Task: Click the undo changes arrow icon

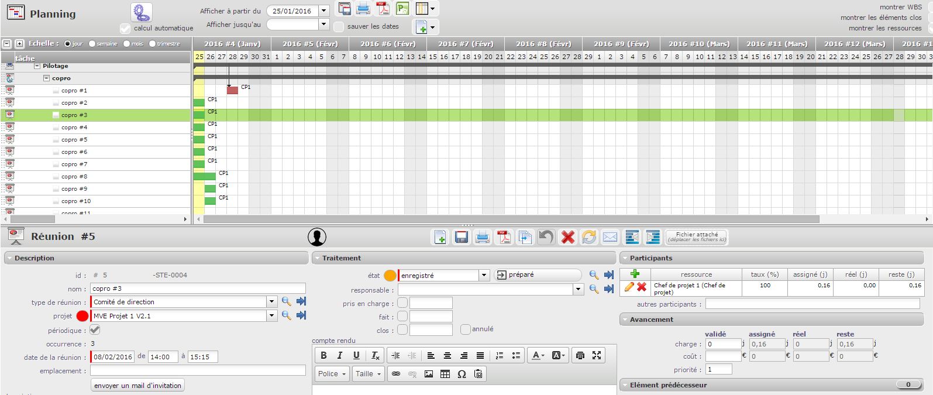Action: 546,237
